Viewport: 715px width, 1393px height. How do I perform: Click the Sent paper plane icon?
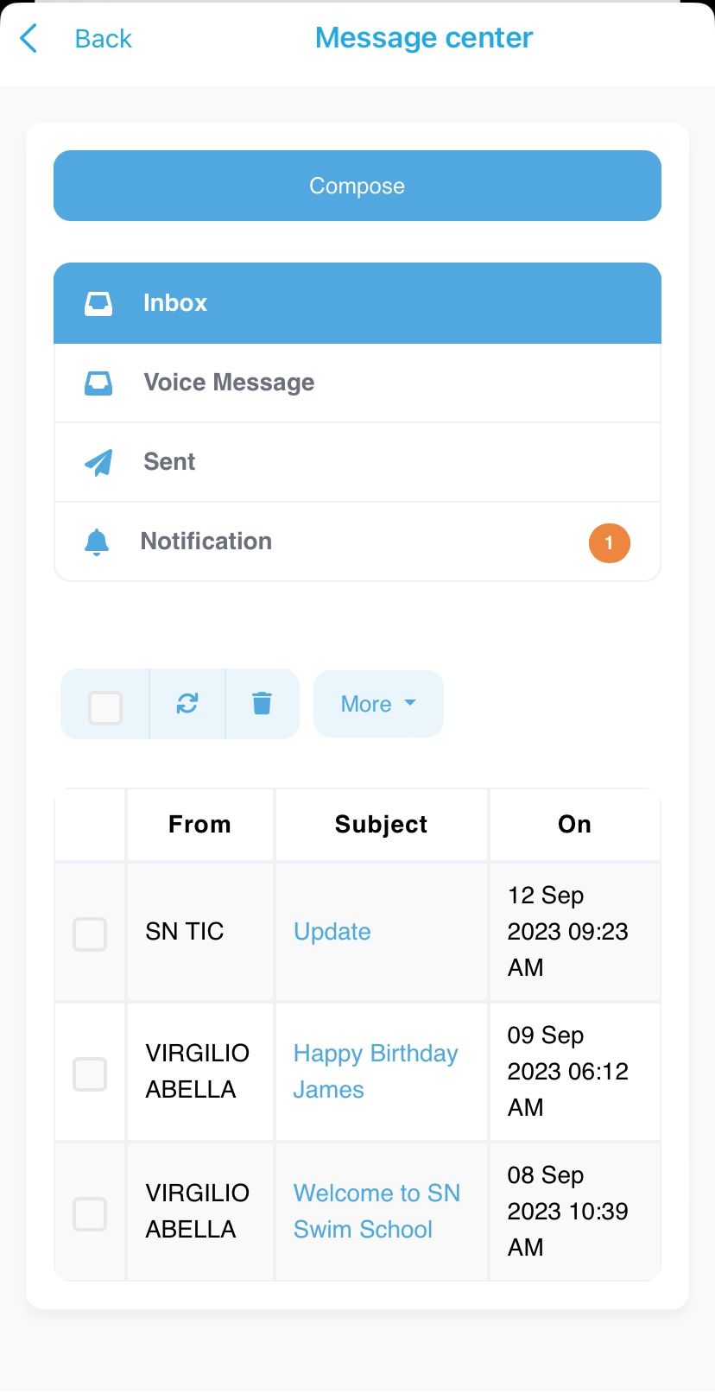(x=98, y=462)
